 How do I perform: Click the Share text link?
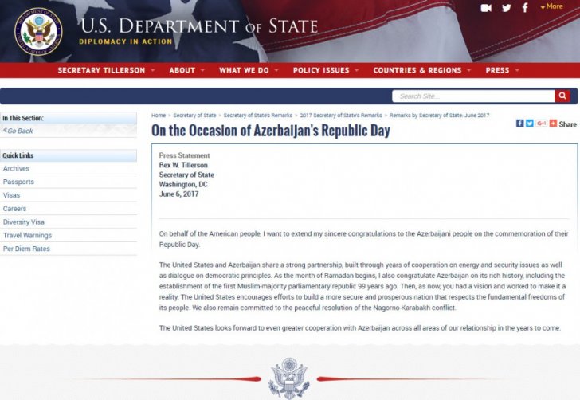(x=567, y=124)
